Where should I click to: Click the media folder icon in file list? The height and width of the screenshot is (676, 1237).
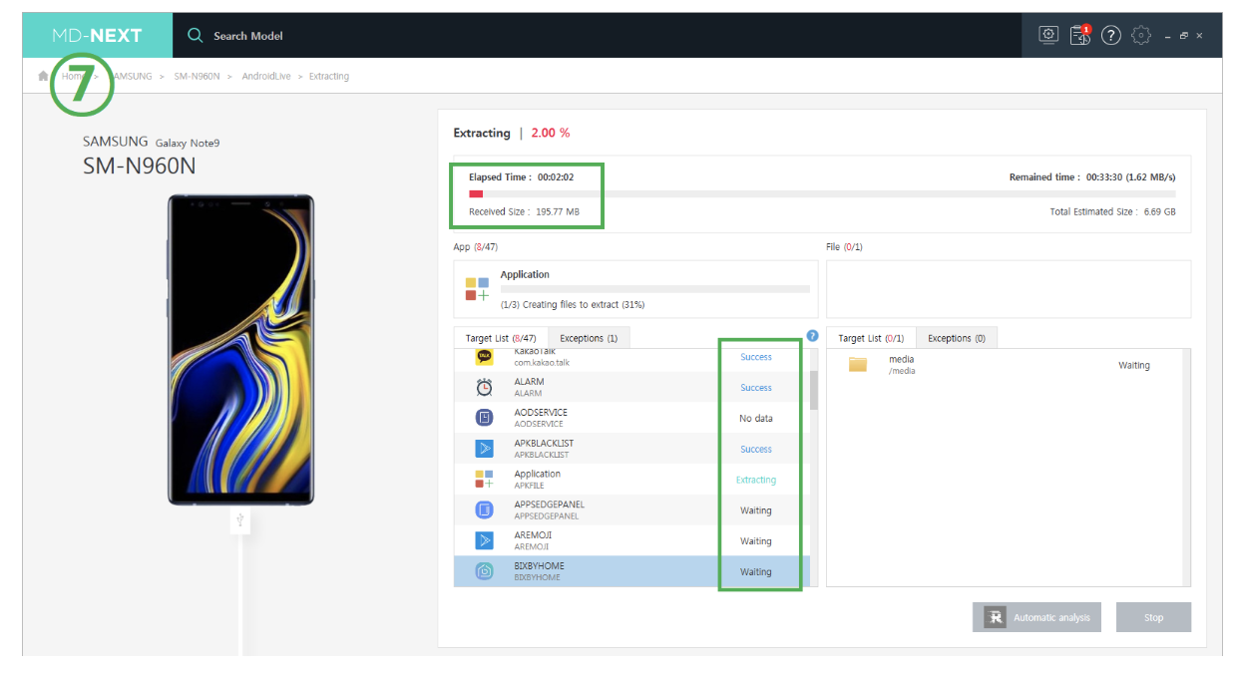(858, 365)
